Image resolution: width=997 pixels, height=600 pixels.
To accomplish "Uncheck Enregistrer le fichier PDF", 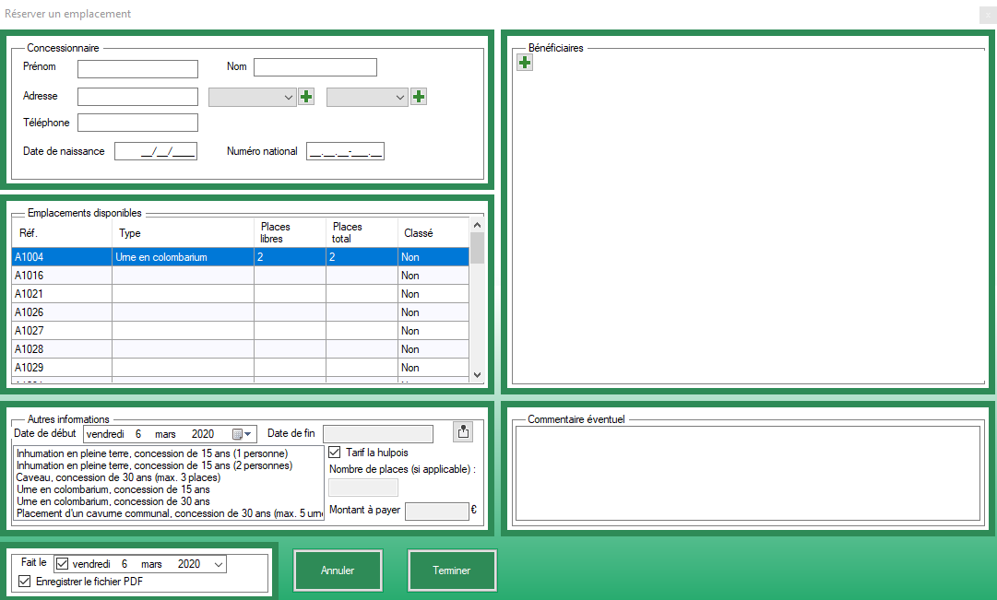I will click(x=25, y=582).
